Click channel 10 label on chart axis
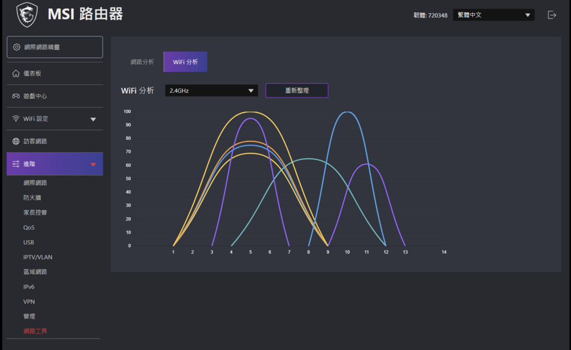This screenshot has width=571, height=350. pos(347,252)
